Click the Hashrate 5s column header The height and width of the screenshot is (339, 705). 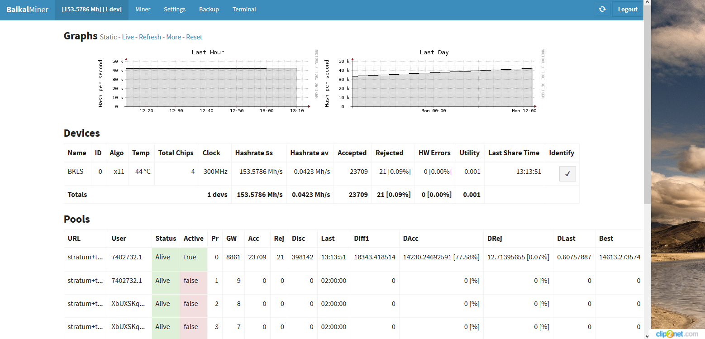coord(253,153)
